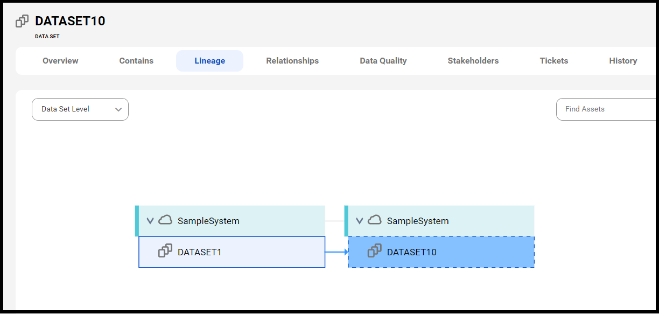Click the data set icon in the DATASET10 node
Screen dimensions: 659x314
tap(375, 252)
